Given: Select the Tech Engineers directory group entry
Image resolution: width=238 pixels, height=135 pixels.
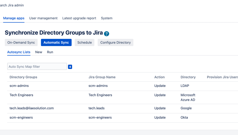Looking at the screenshot, I should point(21,95).
